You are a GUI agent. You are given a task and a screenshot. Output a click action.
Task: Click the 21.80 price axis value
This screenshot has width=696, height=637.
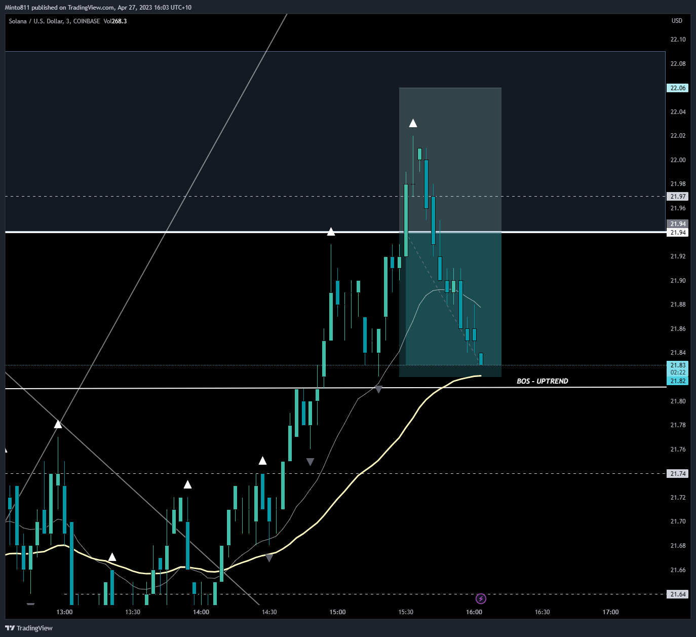pos(678,401)
